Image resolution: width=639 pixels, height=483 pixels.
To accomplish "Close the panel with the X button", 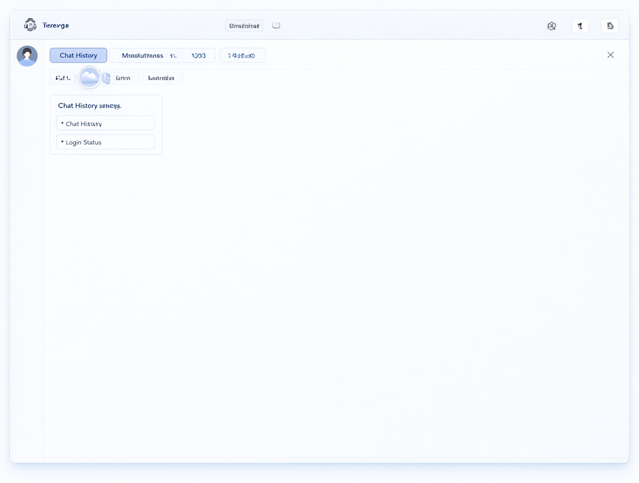I will (610, 55).
